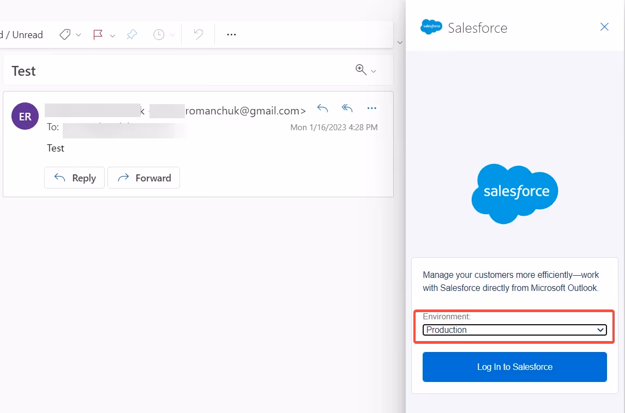
Task: Select the Production option in the Environment selector
Action: (514, 330)
